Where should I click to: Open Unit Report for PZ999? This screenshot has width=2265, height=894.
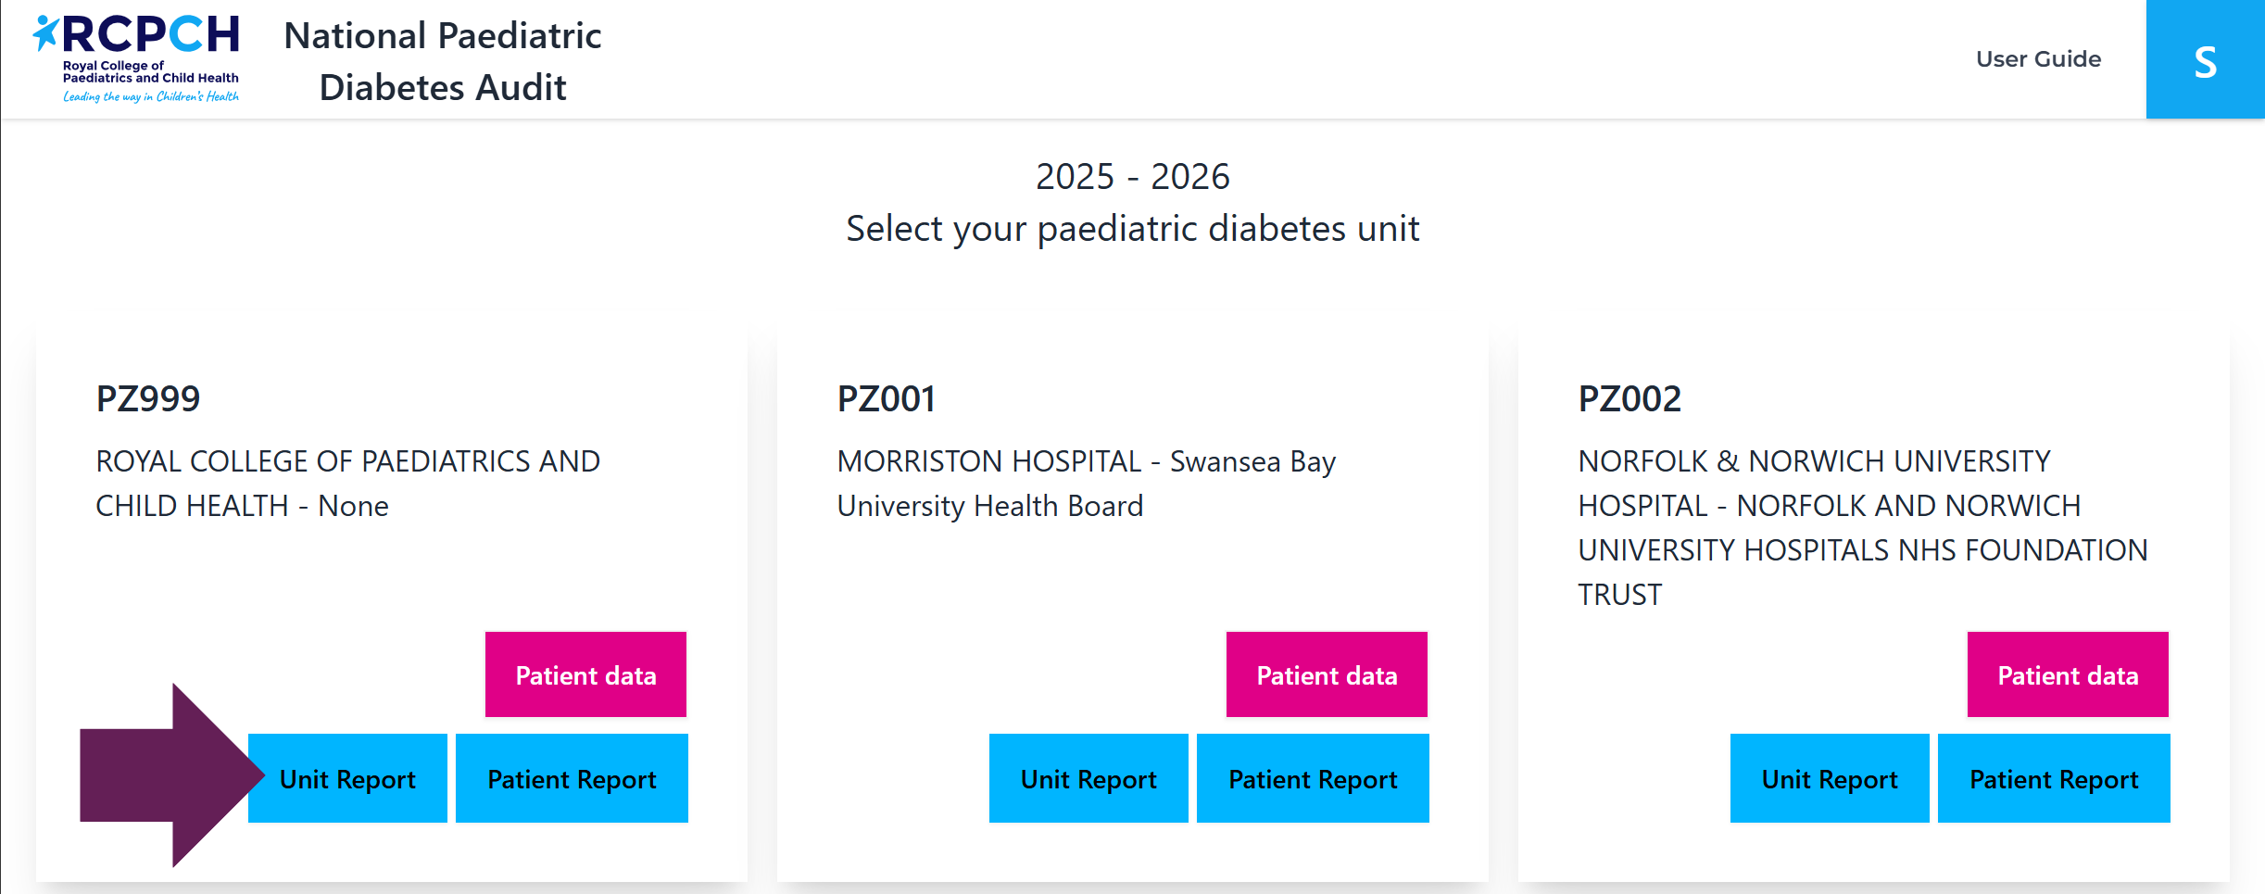(x=348, y=779)
